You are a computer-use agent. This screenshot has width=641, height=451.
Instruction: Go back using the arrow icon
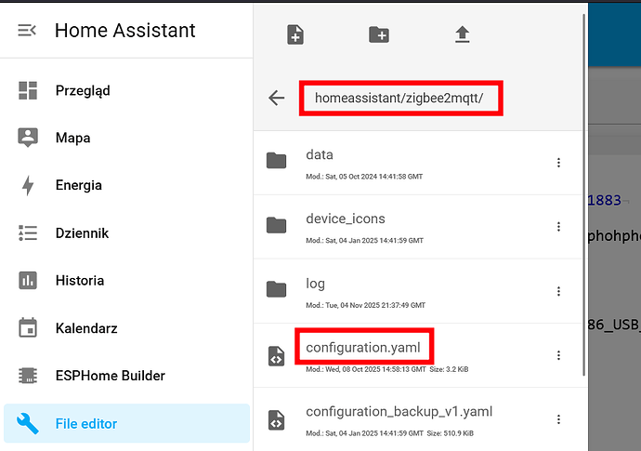point(276,98)
